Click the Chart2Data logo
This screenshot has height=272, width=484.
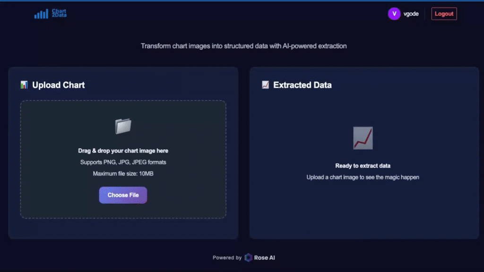(50, 14)
